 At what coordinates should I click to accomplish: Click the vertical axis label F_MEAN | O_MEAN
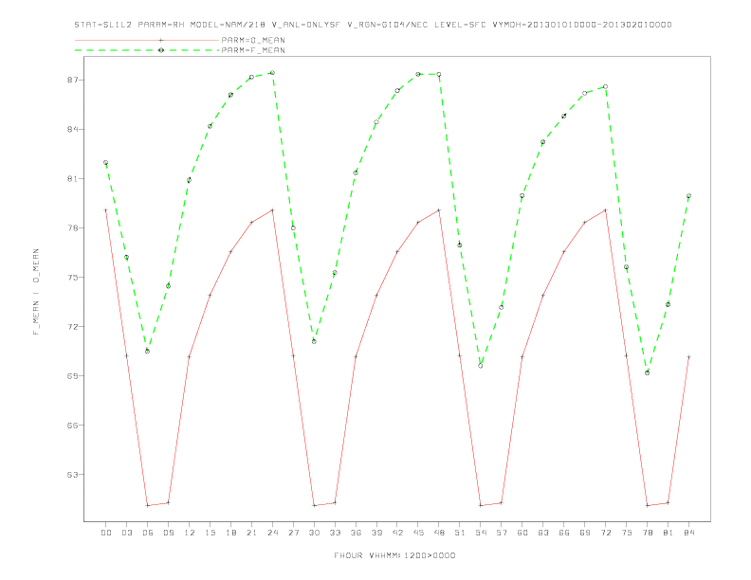pos(36,292)
